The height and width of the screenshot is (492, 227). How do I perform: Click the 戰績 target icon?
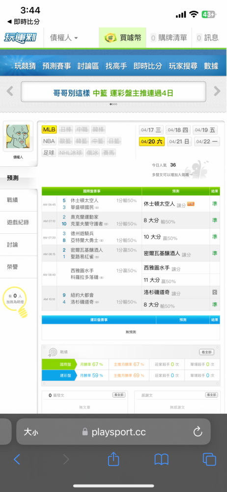click(x=52, y=352)
